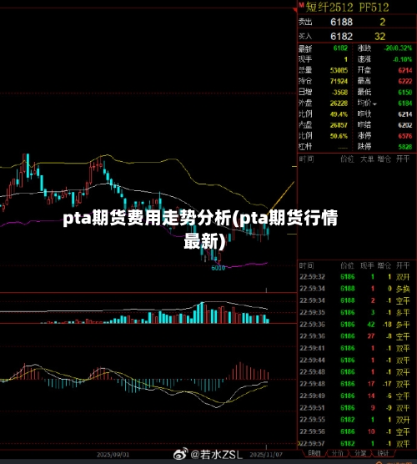The image size is (417, 464).
Task: Click the 买入 price 6182
Action: (x=341, y=37)
